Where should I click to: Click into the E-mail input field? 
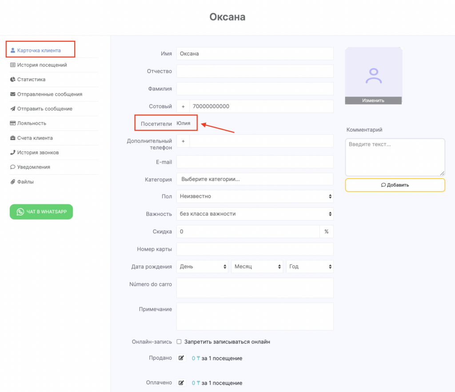pos(255,162)
